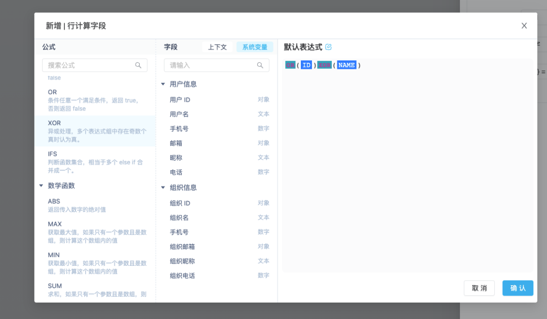Select the XOR token in the expression
This screenshot has height=319, width=547.
tap(325, 65)
